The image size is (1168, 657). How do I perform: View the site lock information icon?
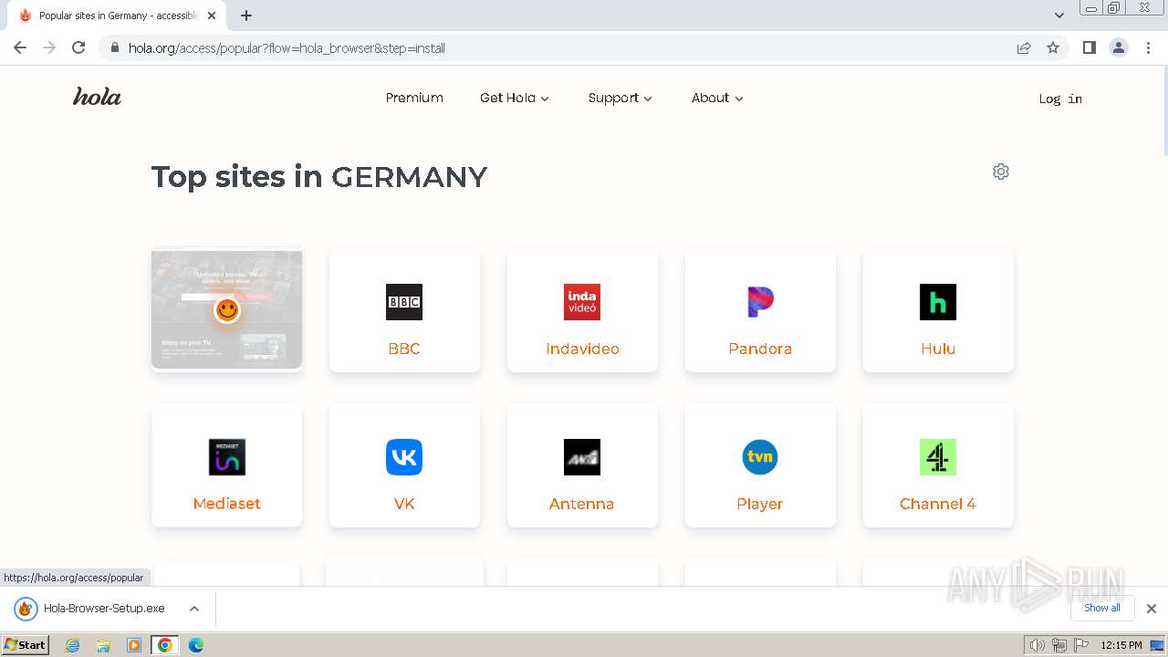click(x=114, y=47)
